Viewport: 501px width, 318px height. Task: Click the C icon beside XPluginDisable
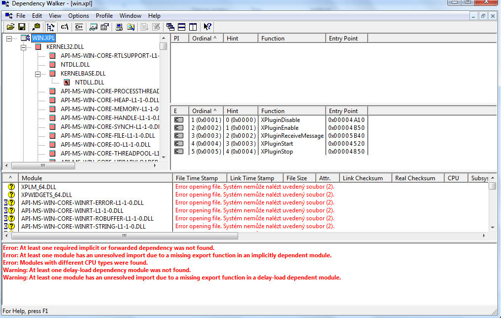178,120
